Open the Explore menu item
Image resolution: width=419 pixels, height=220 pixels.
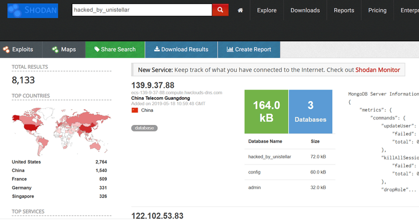click(267, 10)
